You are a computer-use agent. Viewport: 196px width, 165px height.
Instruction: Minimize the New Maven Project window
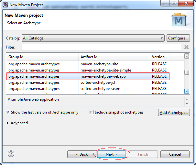(165, 4)
